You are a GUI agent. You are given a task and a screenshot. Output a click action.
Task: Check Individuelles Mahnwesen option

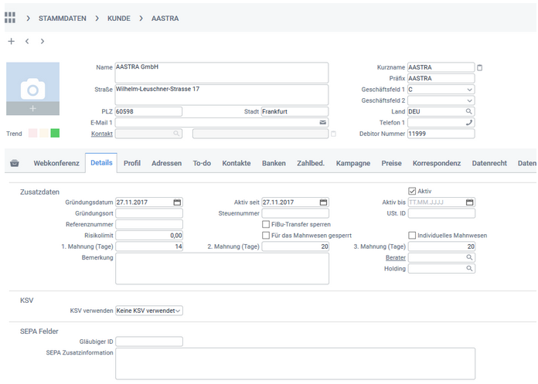[412, 236]
